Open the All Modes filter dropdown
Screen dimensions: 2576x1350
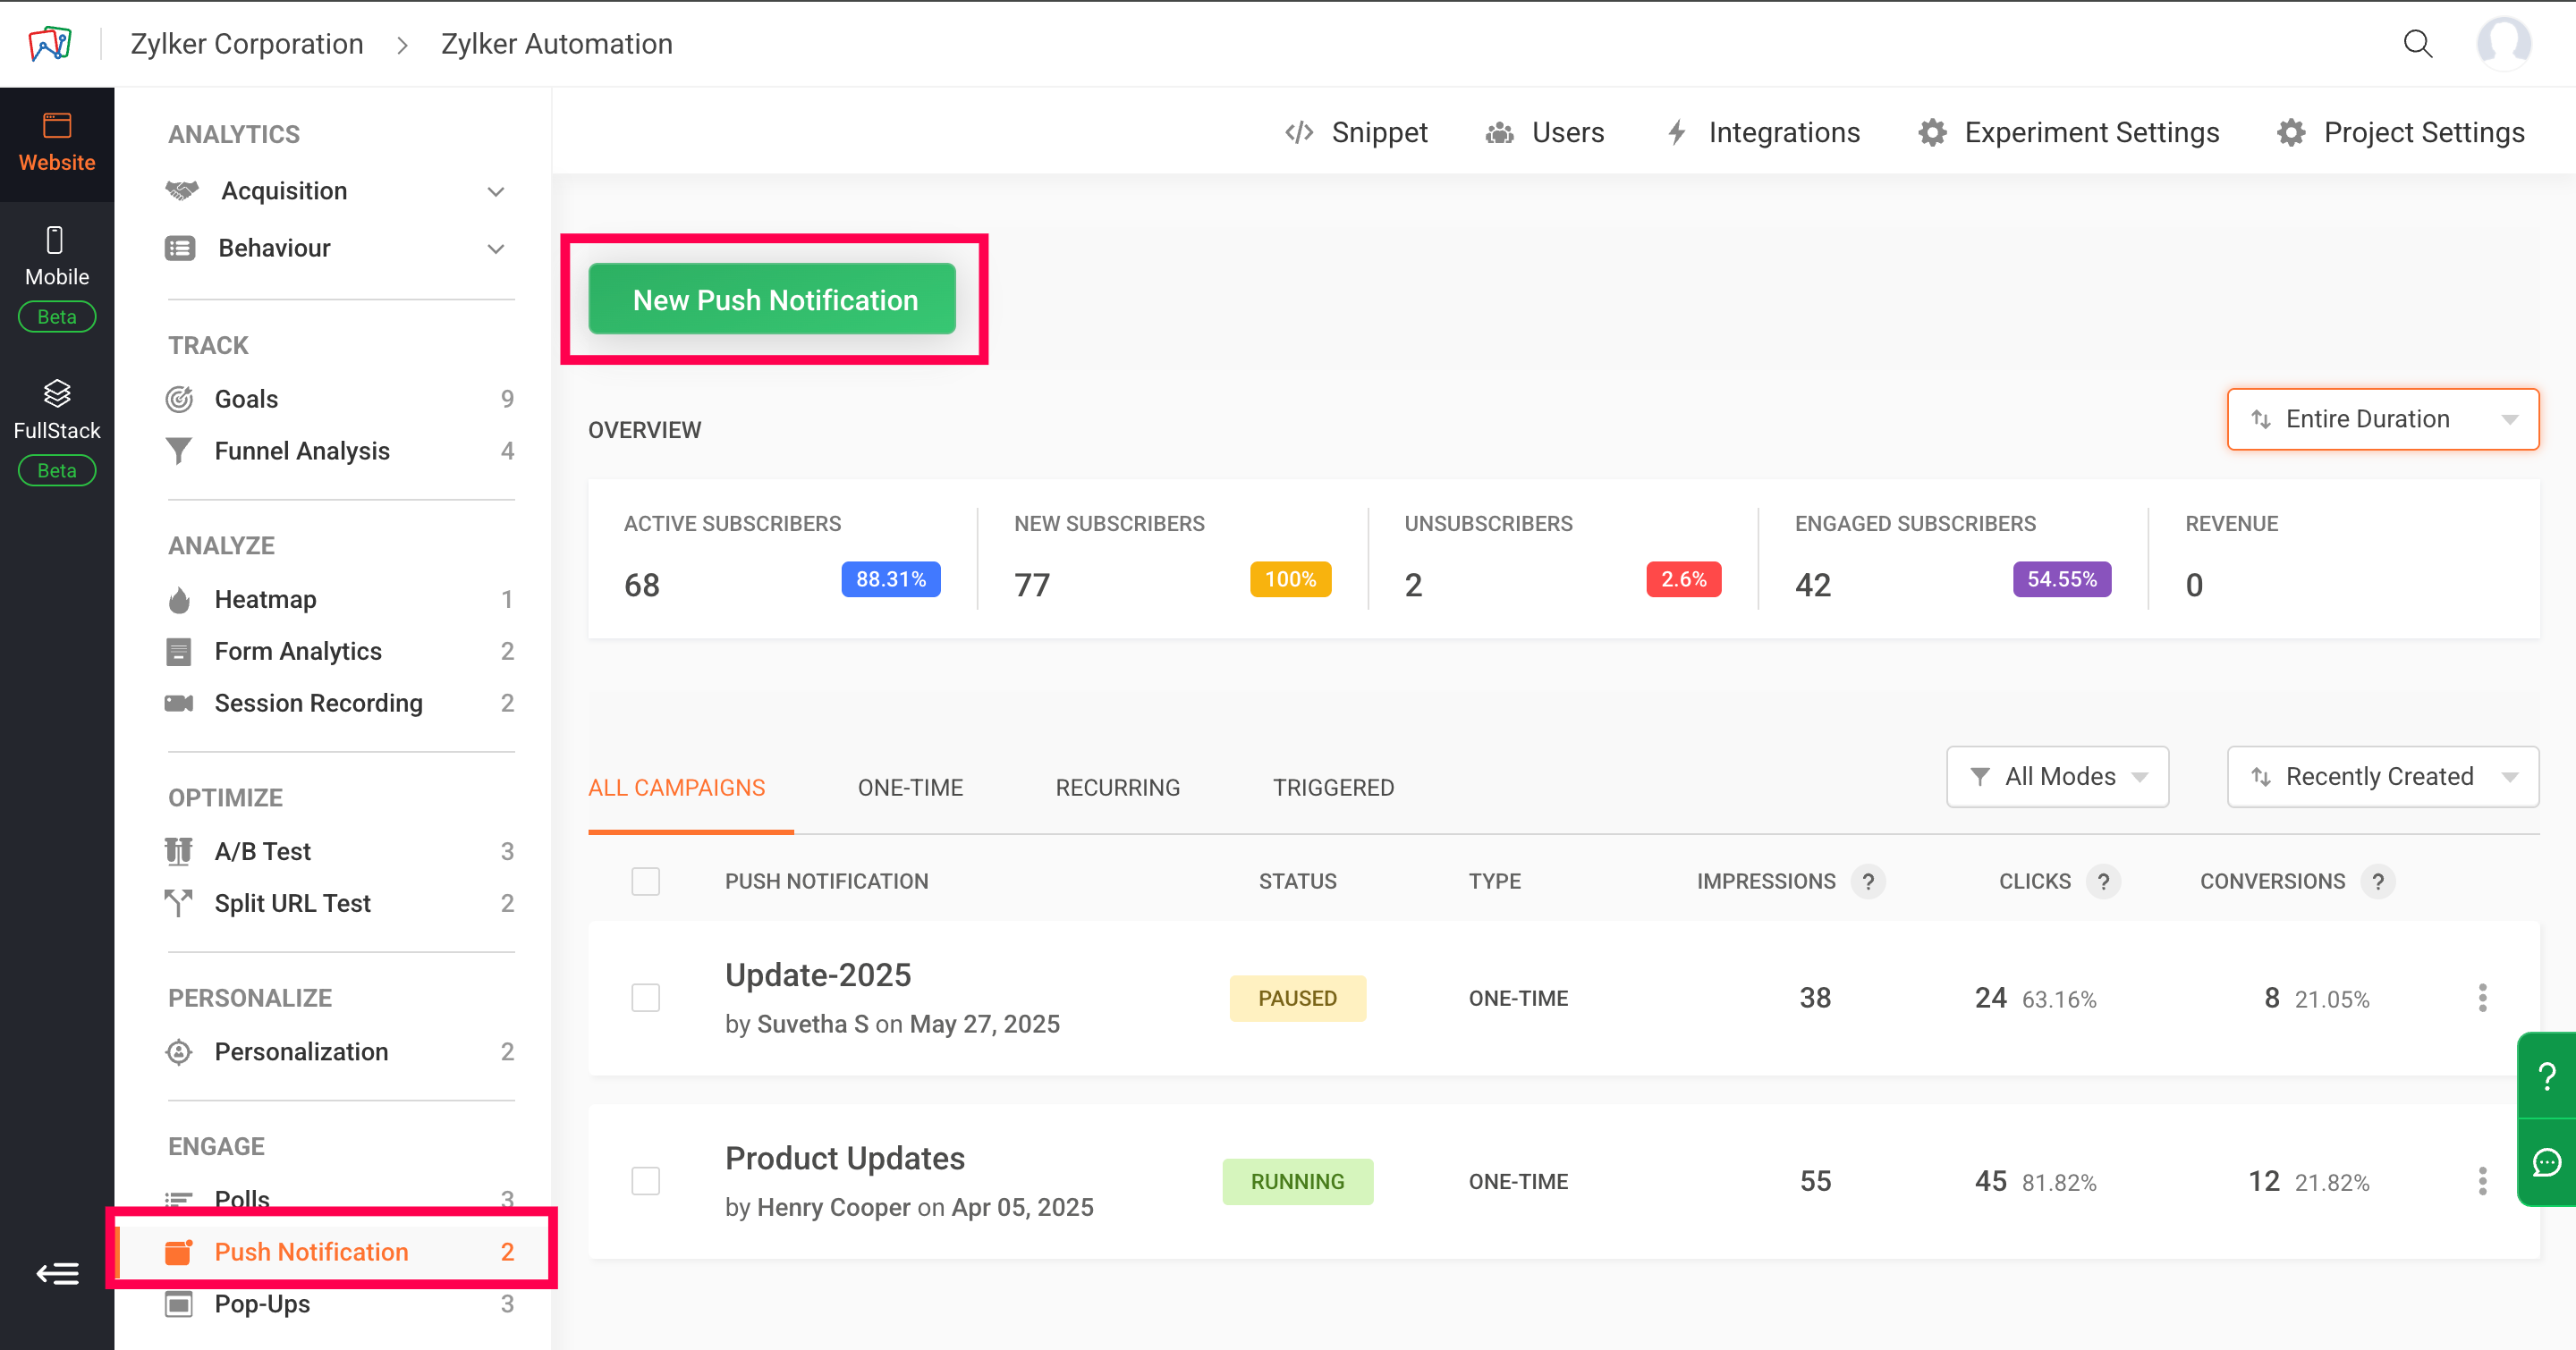click(x=2057, y=776)
